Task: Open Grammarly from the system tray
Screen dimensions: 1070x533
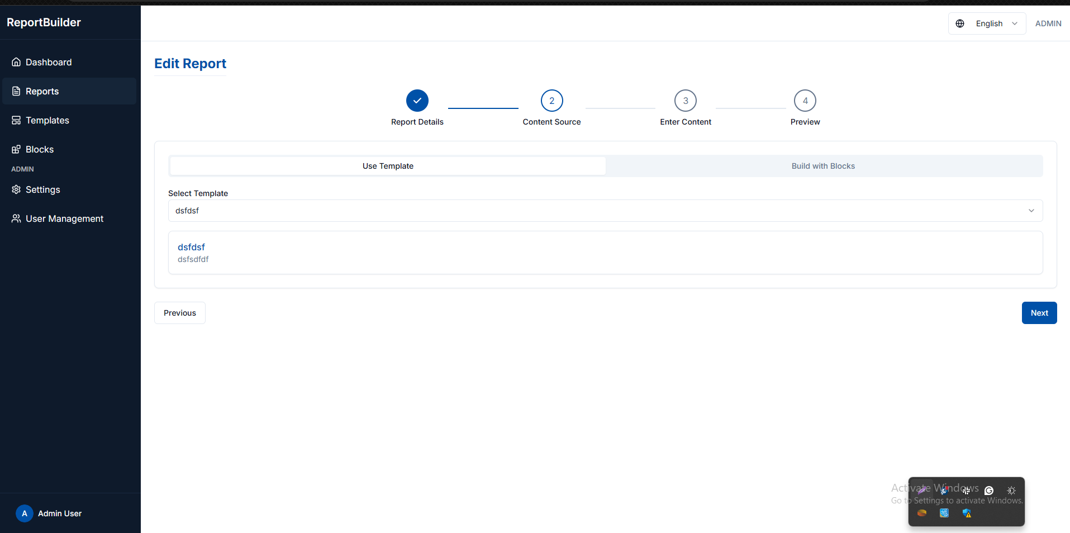Action: 989,491
